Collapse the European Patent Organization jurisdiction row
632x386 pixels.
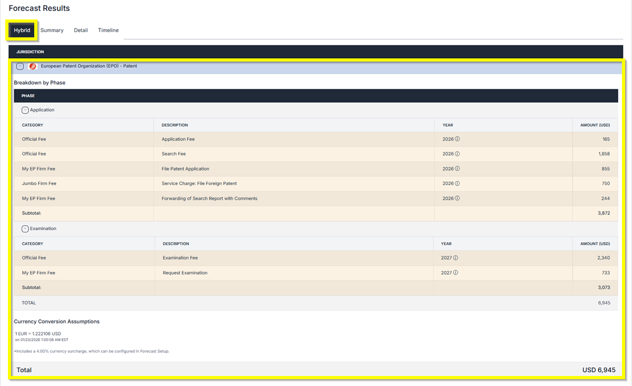point(20,66)
